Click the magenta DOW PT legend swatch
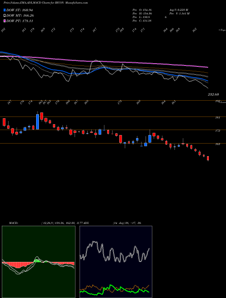The image size is (226, 298). tap(5, 21)
